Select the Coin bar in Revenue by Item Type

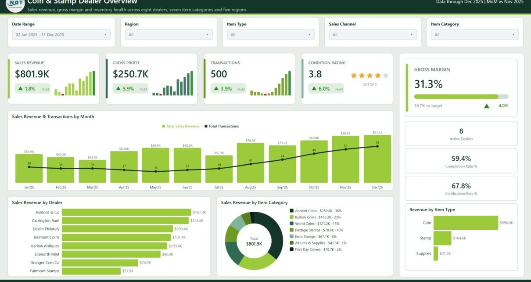(x=466, y=223)
